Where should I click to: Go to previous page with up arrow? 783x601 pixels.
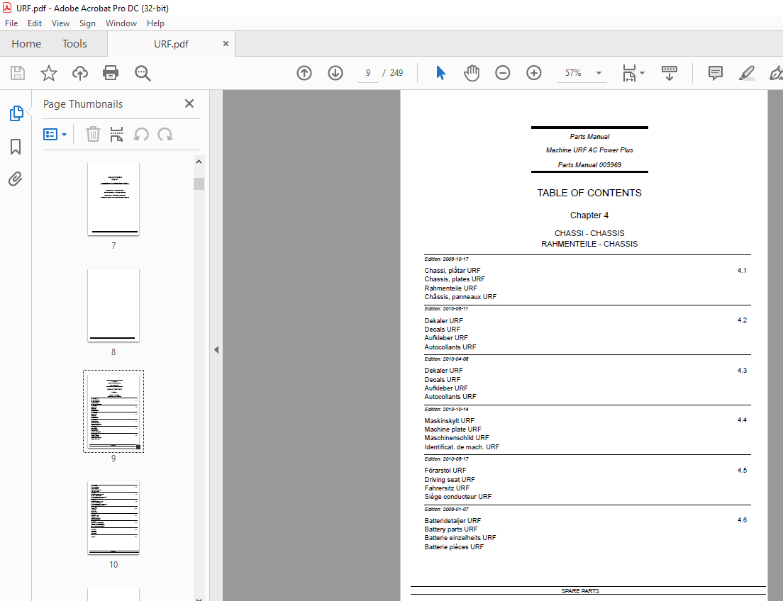tap(304, 73)
